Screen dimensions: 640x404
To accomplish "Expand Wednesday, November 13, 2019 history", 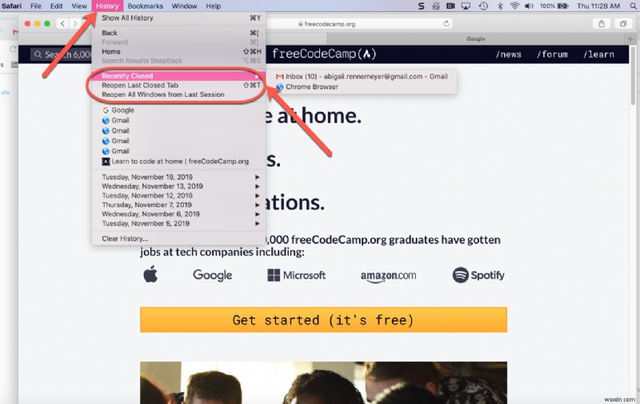I will click(178, 186).
